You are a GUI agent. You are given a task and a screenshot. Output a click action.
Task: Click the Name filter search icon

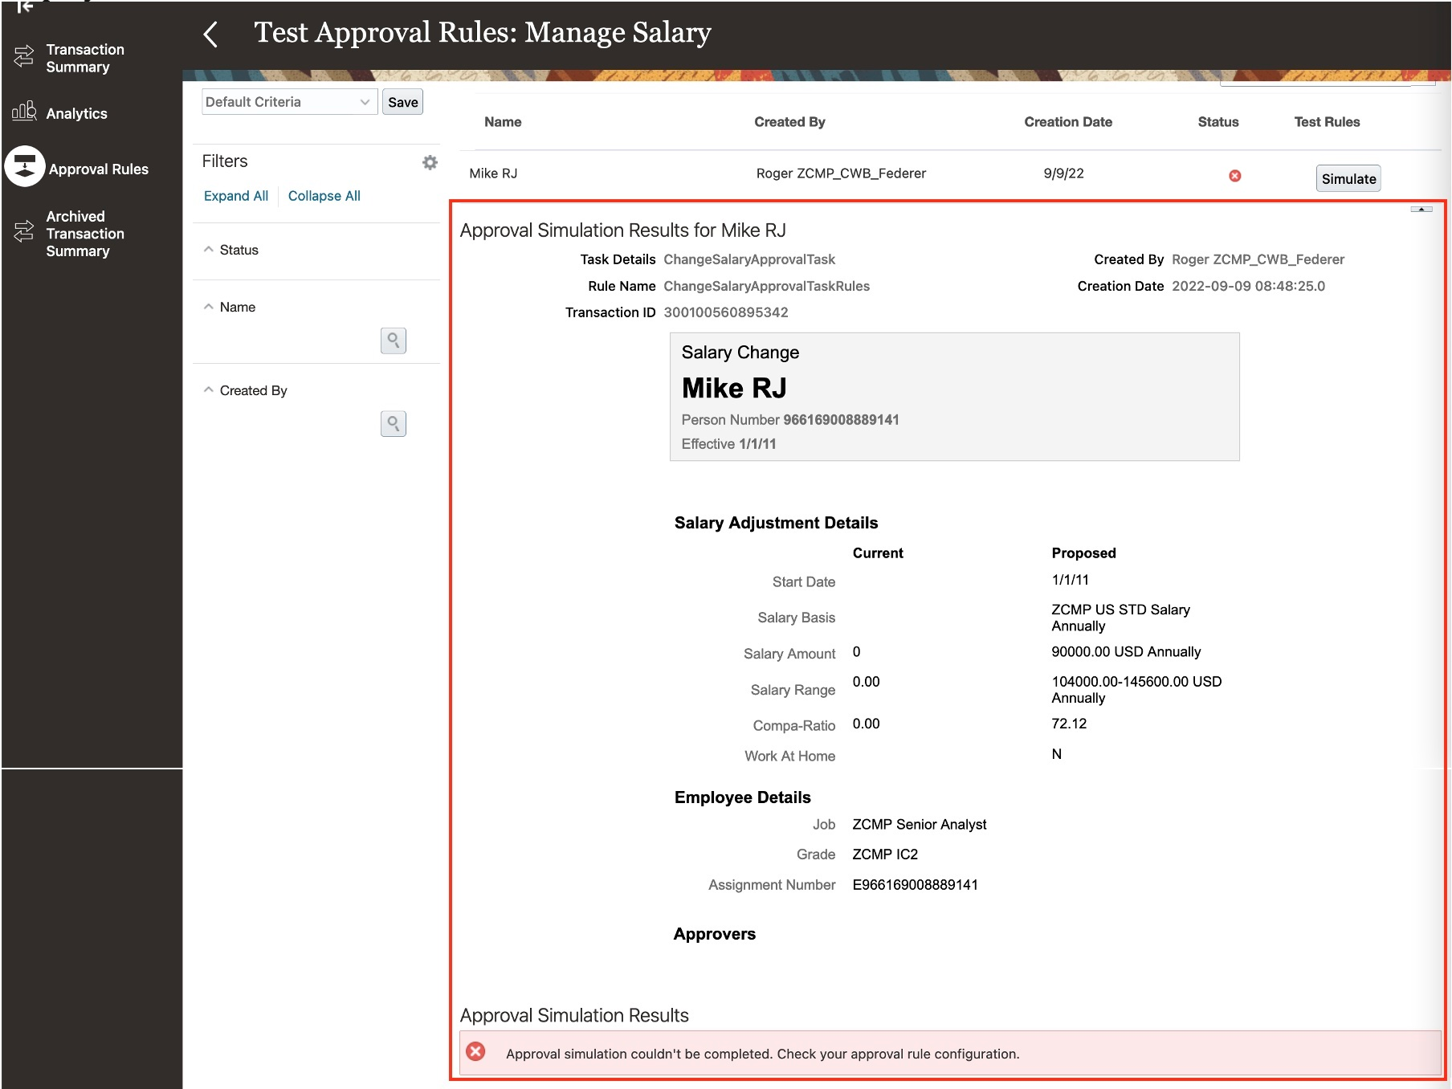click(394, 341)
